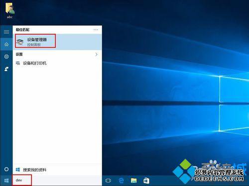Open Task View on the taskbar
Viewport: 249px width, 186px height.
tap(108, 181)
